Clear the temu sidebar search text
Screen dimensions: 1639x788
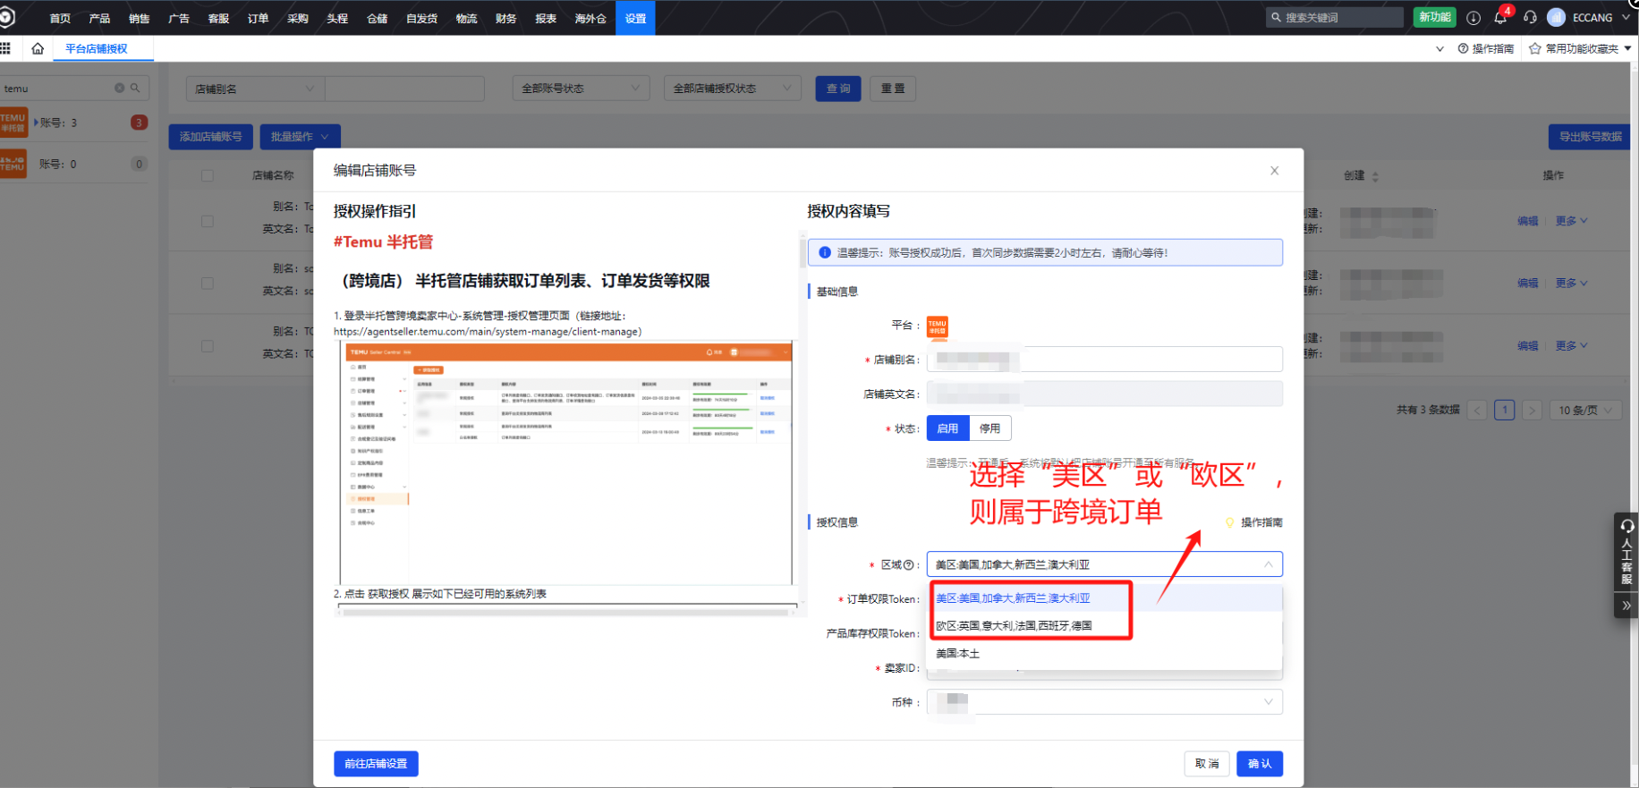click(x=119, y=88)
